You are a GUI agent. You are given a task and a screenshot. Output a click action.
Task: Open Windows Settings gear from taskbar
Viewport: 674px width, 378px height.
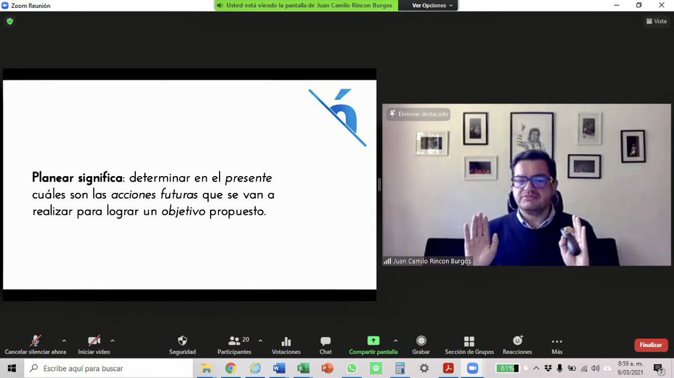pos(424,368)
